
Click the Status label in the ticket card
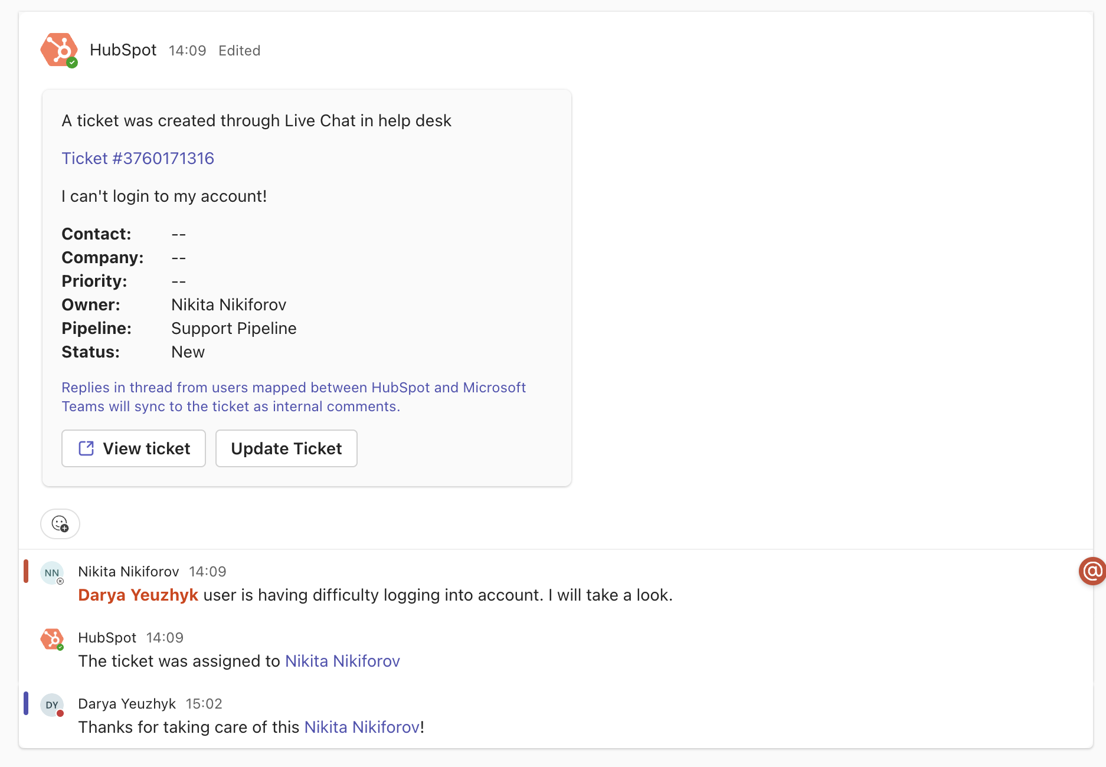(91, 352)
